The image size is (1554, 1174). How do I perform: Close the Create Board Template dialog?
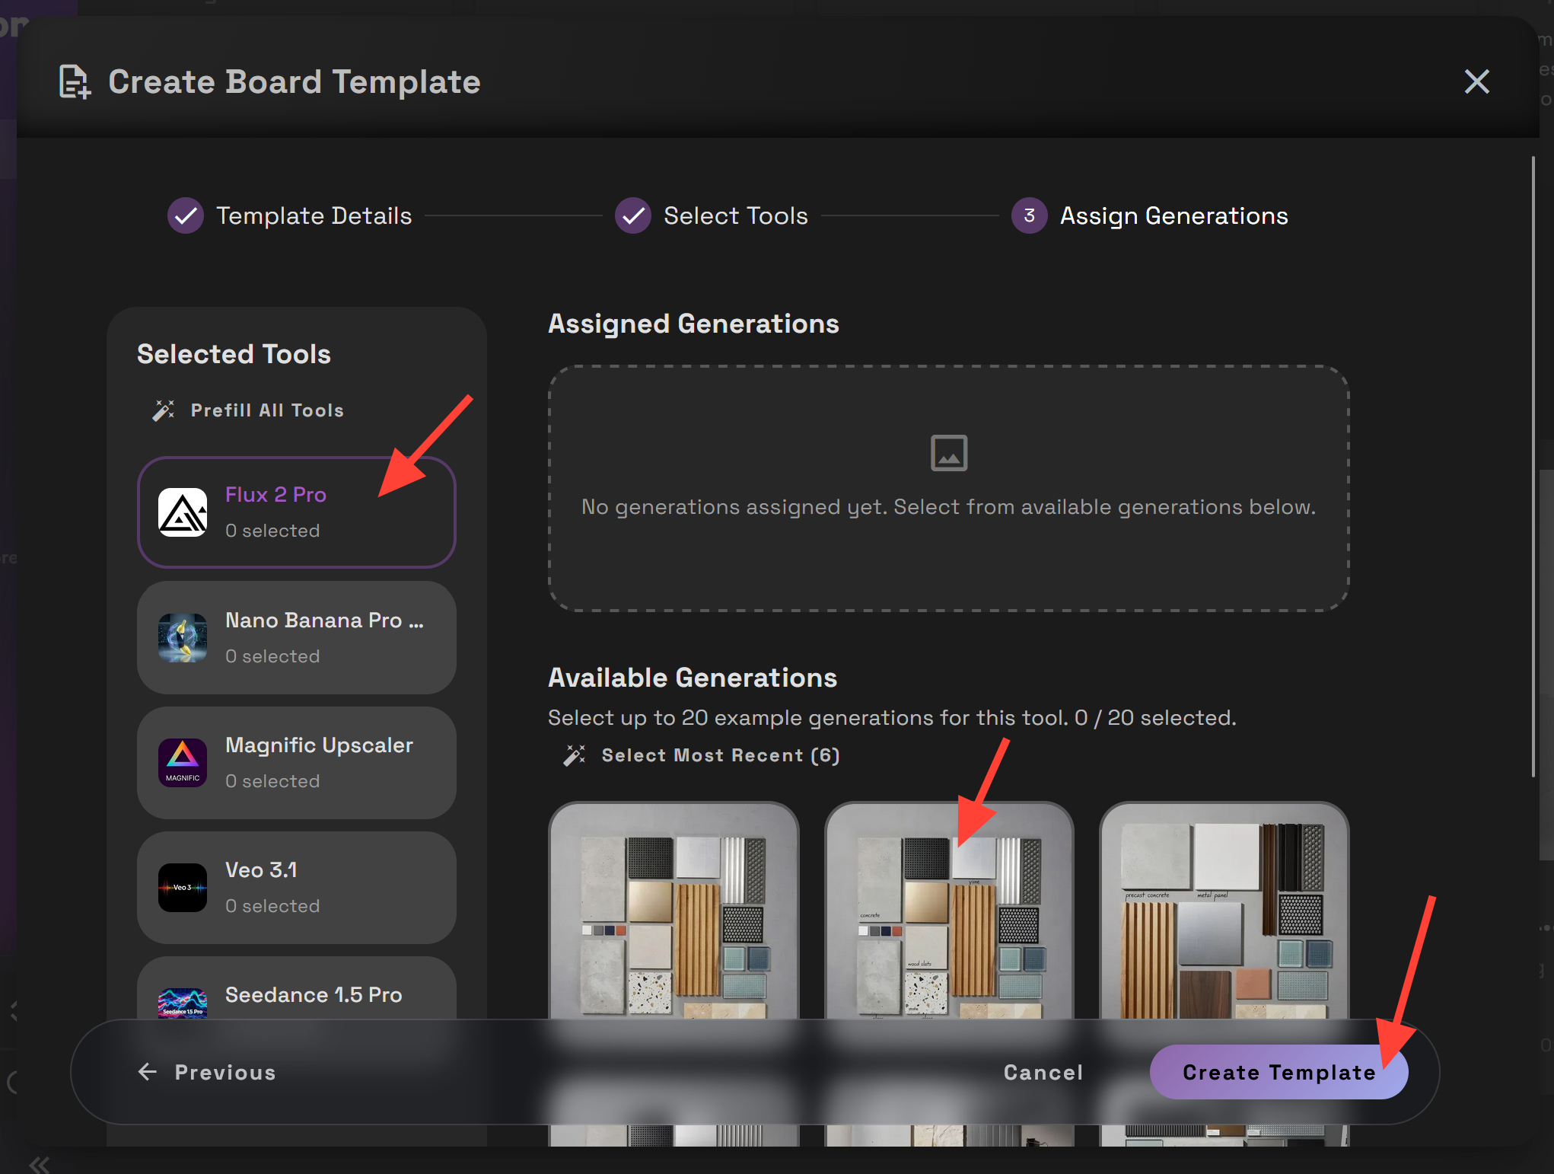click(x=1476, y=81)
